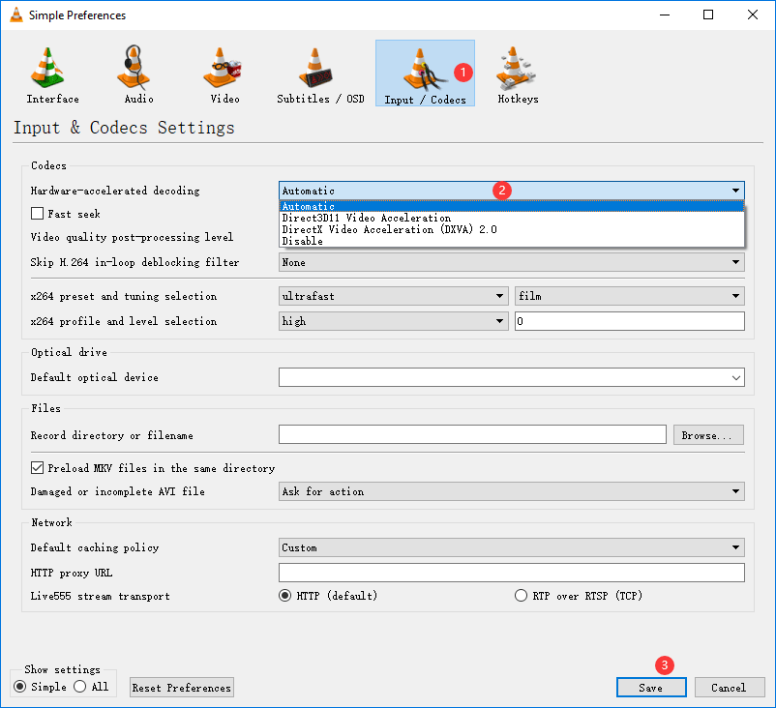Click Reset Preferences button
The height and width of the screenshot is (708, 776).
click(182, 688)
